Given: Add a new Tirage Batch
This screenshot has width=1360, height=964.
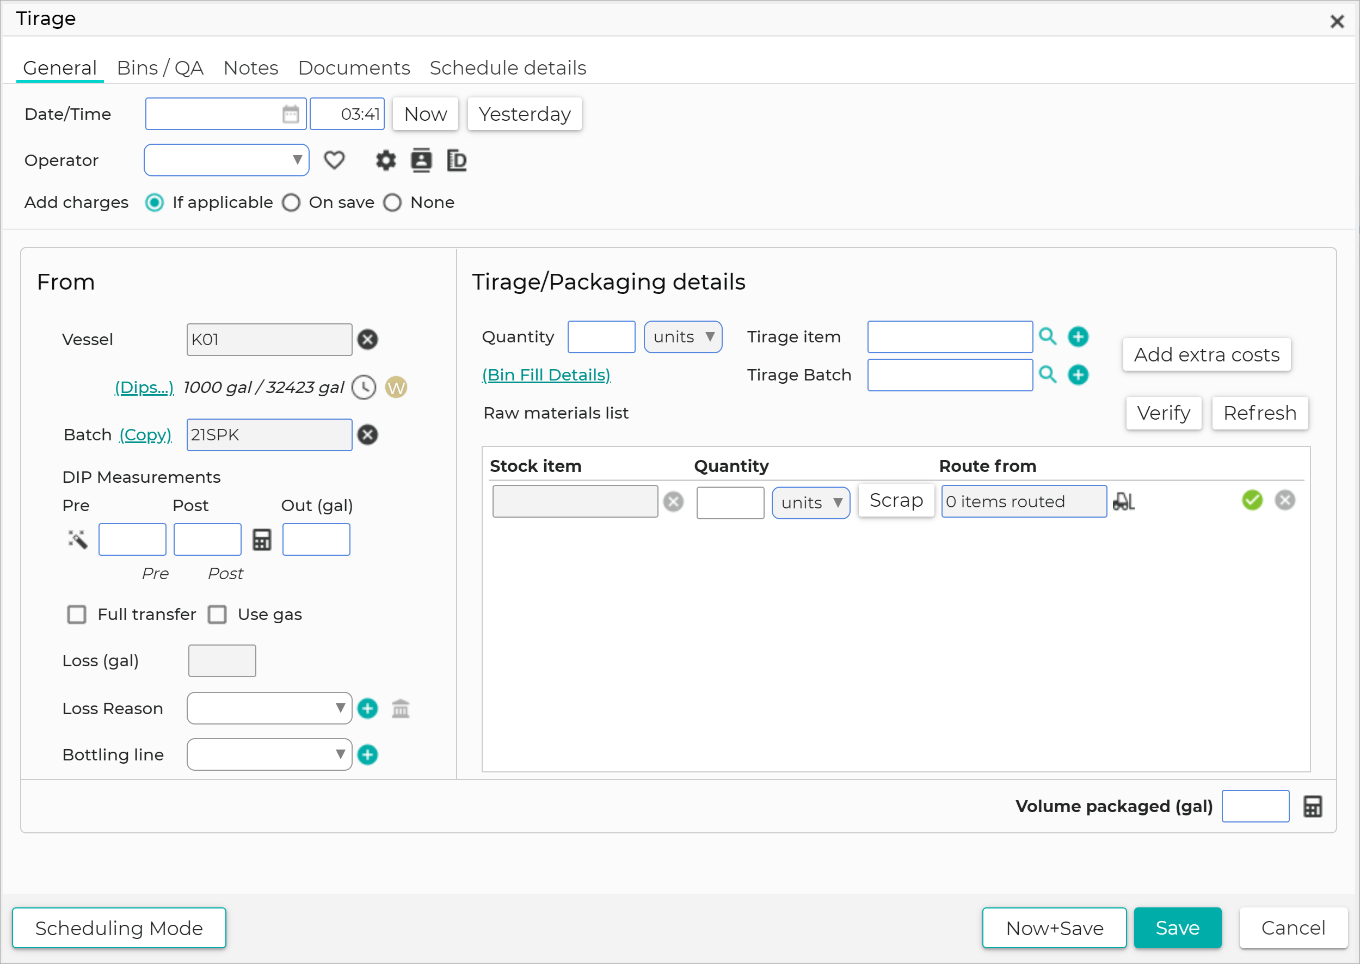Looking at the screenshot, I should tap(1078, 374).
